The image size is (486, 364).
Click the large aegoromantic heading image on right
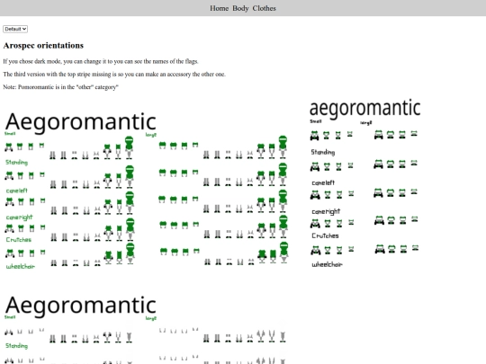click(x=365, y=108)
